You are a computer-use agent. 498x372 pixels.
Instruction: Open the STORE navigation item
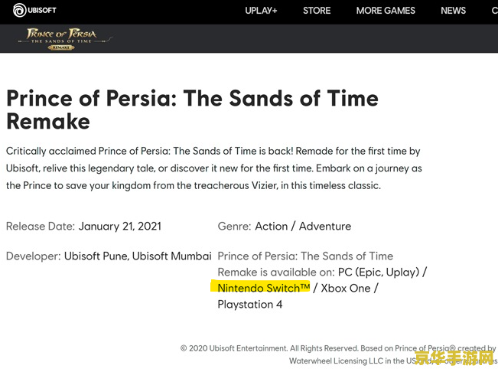(x=317, y=11)
